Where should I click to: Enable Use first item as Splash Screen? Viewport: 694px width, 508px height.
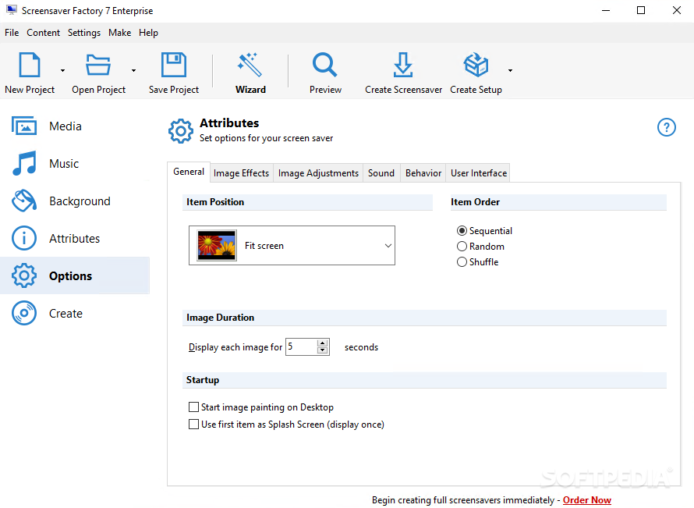(193, 425)
